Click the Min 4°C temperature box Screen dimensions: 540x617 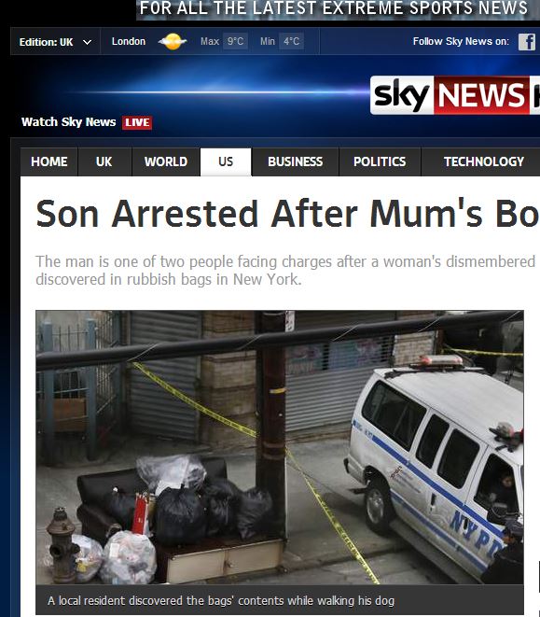[282, 41]
